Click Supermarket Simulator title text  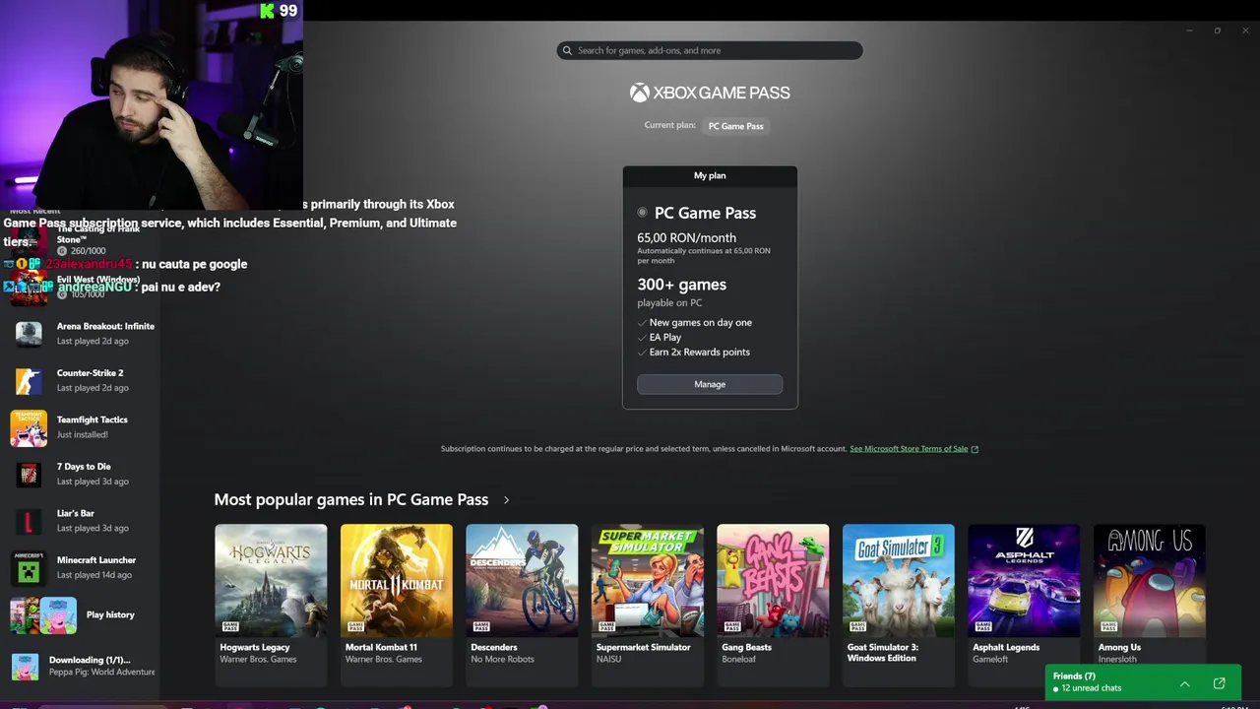[644, 647]
